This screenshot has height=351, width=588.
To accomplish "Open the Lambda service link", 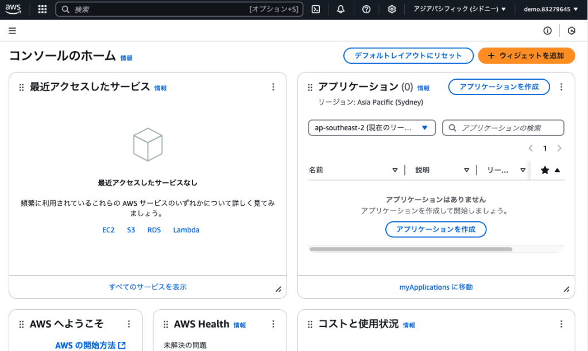I will pyautogui.click(x=186, y=230).
